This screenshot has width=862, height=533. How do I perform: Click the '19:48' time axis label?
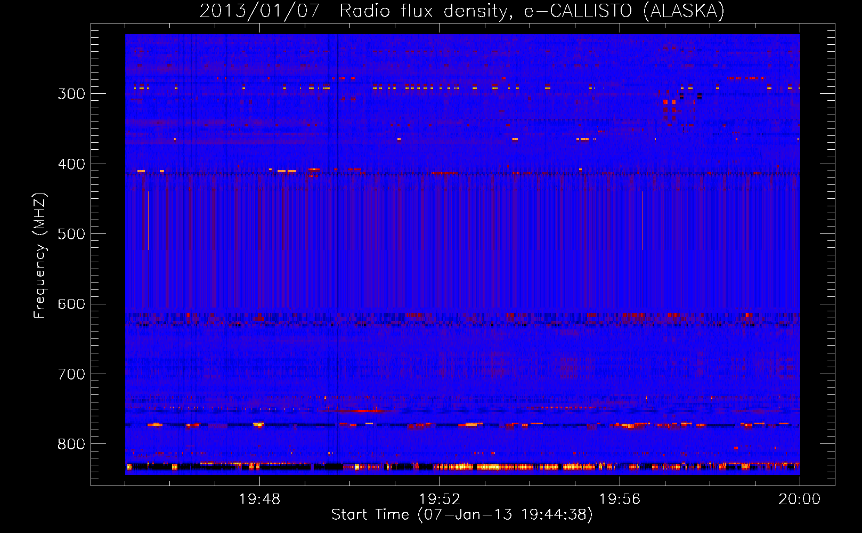coord(259,499)
